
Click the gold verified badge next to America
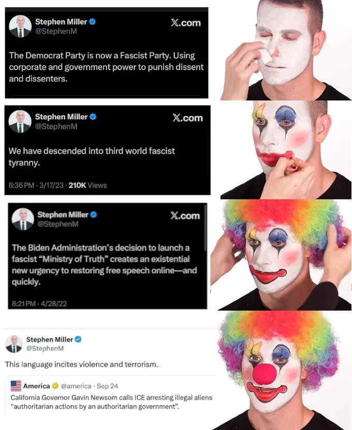click(54, 386)
